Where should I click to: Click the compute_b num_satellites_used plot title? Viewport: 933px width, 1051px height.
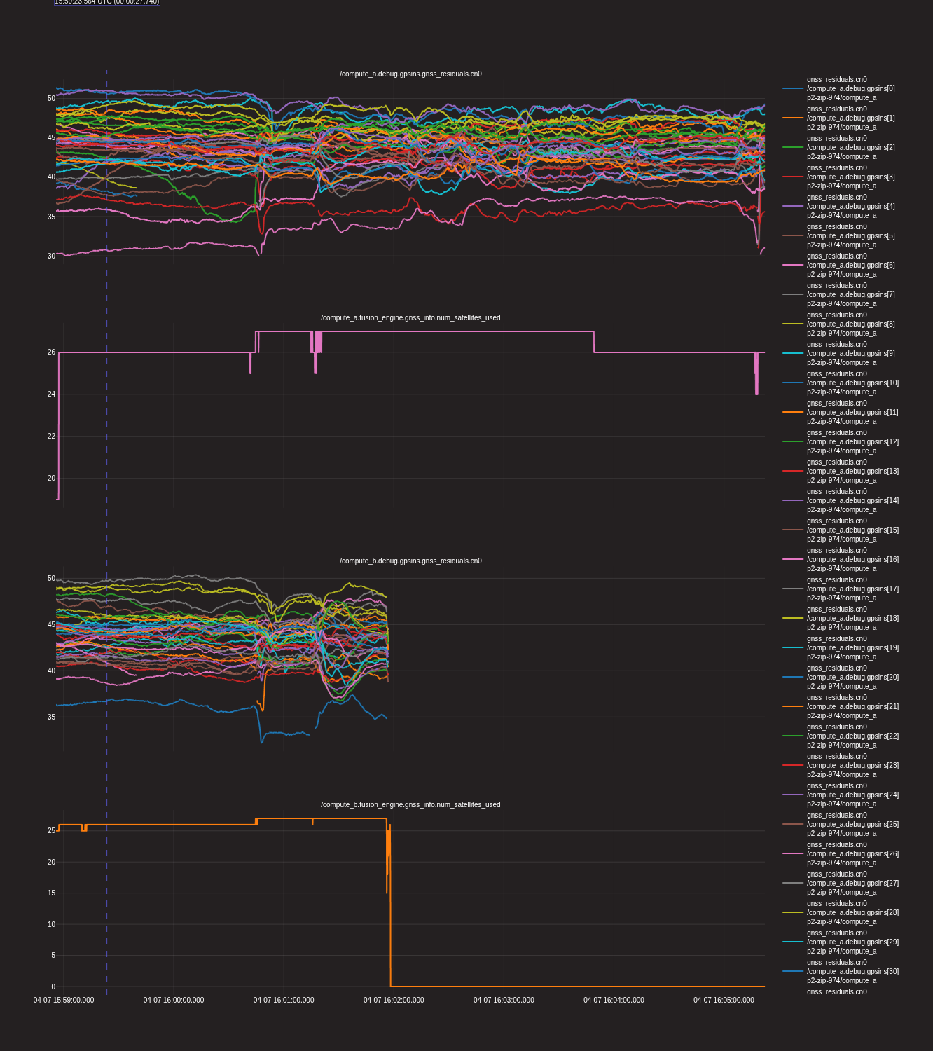tap(410, 805)
